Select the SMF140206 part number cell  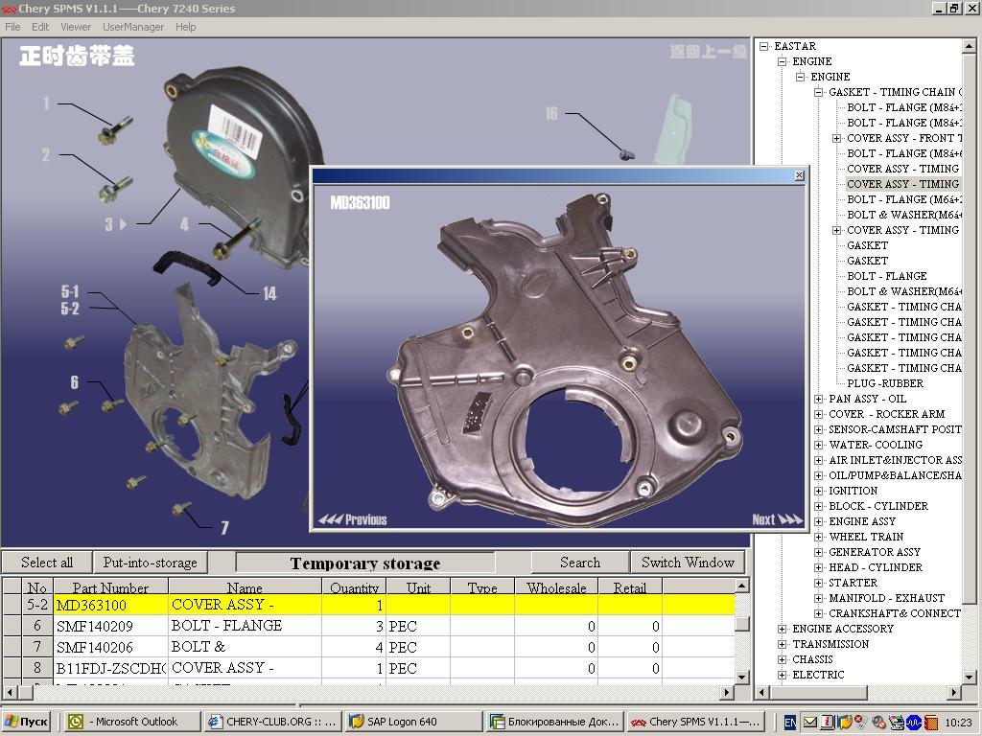tap(111, 647)
